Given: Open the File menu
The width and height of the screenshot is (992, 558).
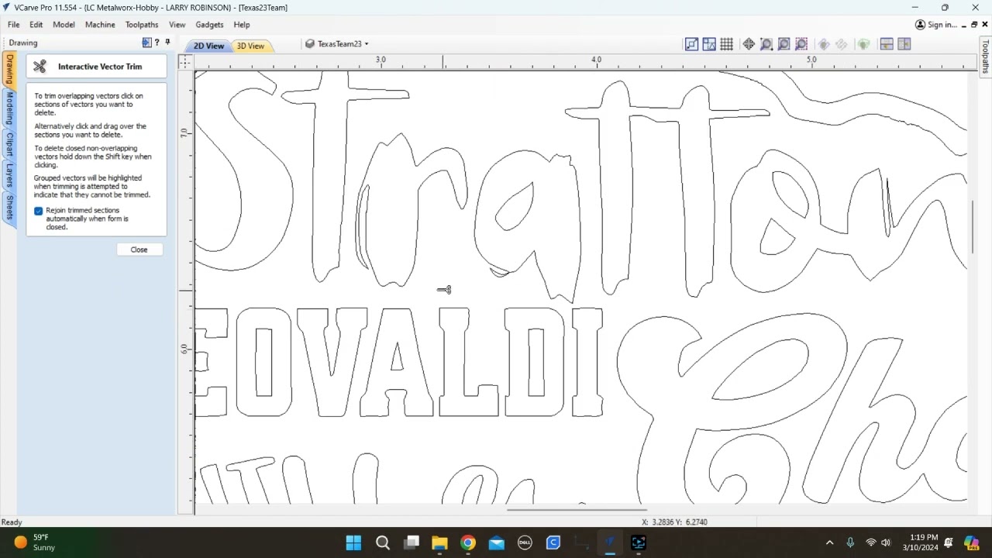Looking at the screenshot, I should (14, 25).
